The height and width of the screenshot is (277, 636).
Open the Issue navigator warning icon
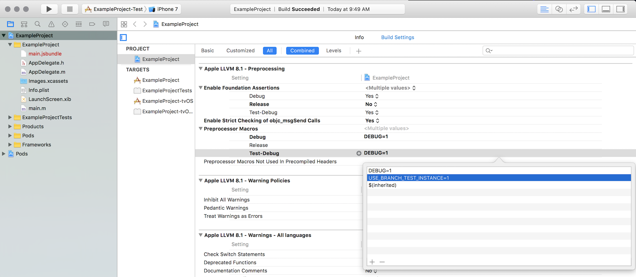[51, 24]
